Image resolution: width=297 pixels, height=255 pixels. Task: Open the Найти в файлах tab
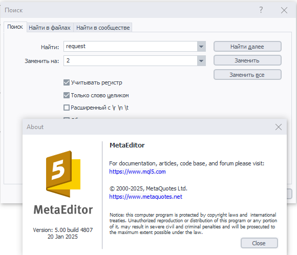pos(50,28)
